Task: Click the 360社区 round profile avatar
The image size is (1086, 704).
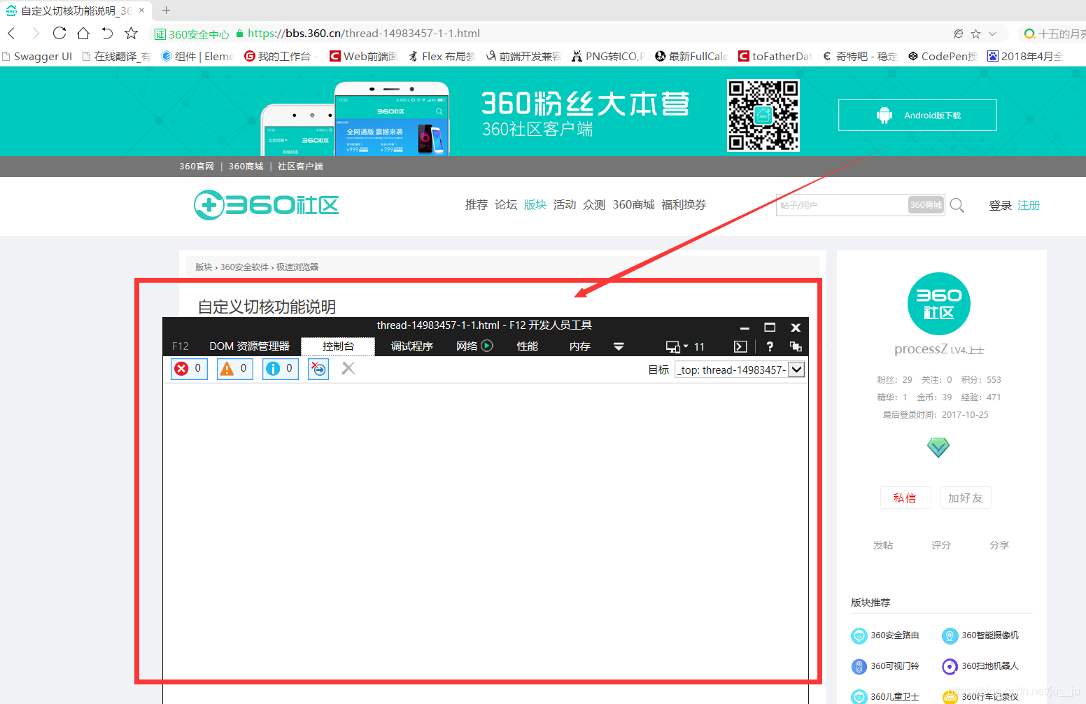Action: [x=939, y=304]
